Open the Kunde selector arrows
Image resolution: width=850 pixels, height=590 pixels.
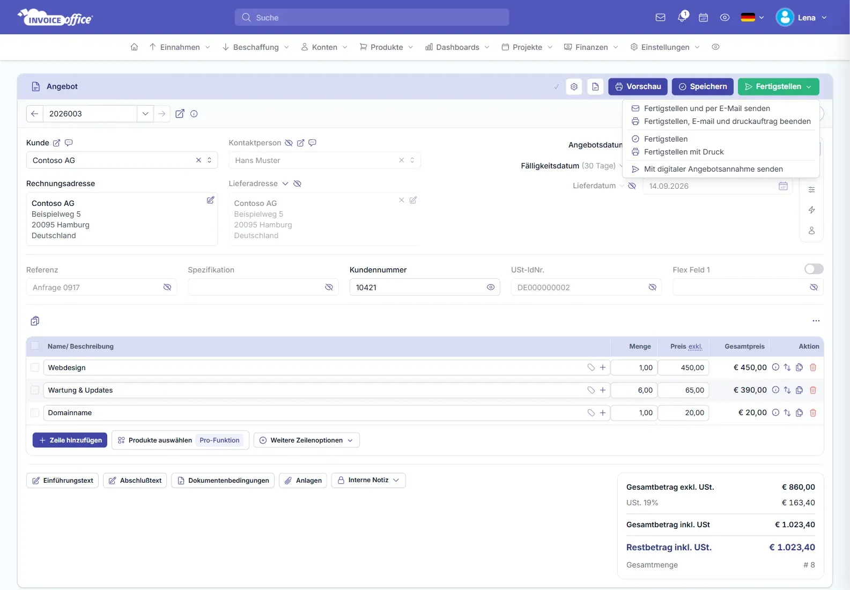pyautogui.click(x=210, y=160)
